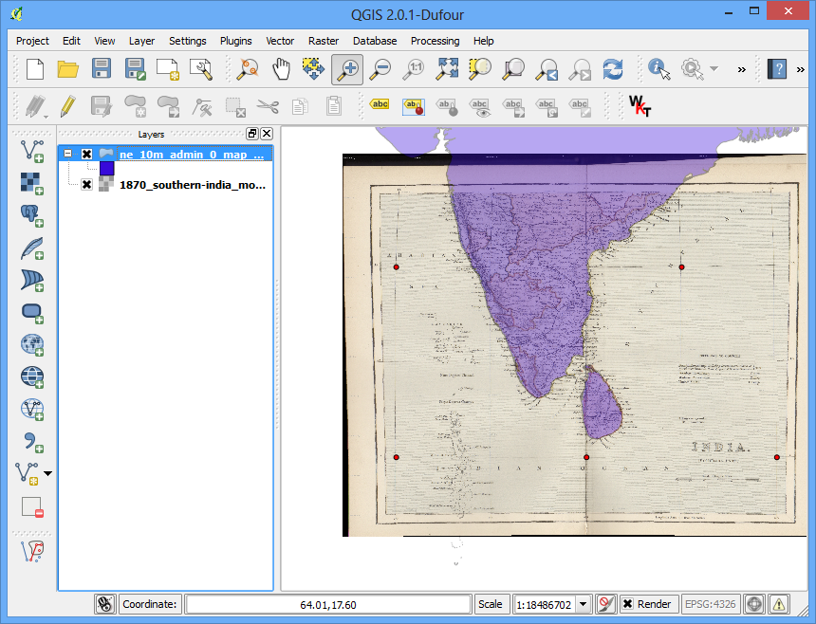Click the WKT plugin icon

click(x=640, y=106)
